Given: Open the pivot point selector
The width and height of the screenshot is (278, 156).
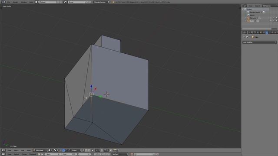Looking at the screenshot, I should [56, 150].
